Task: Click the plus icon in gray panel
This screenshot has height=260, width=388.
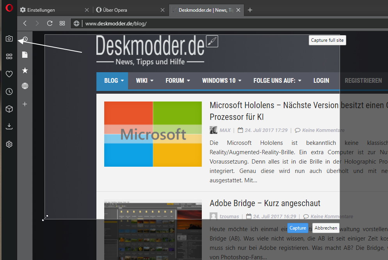Action: coord(25,104)
